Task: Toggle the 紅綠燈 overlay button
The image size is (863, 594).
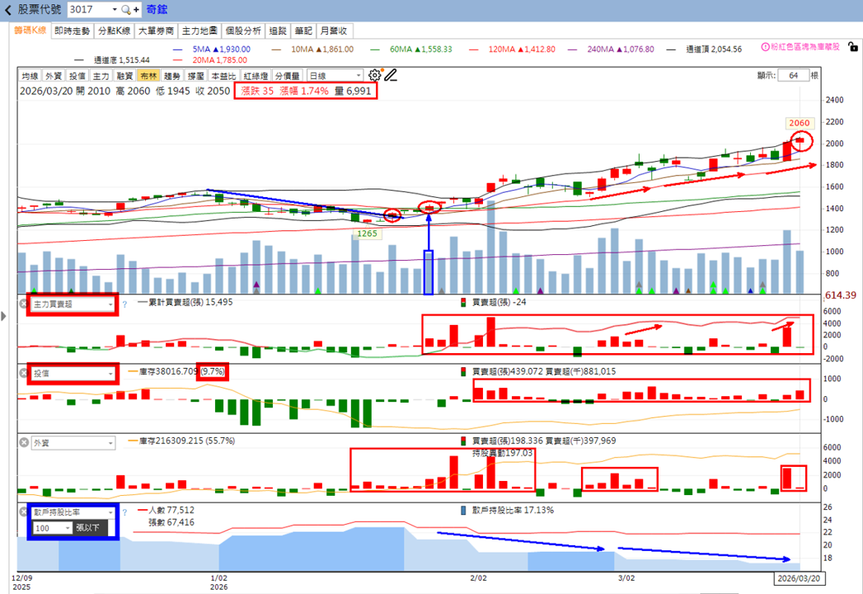Action: 256,76
